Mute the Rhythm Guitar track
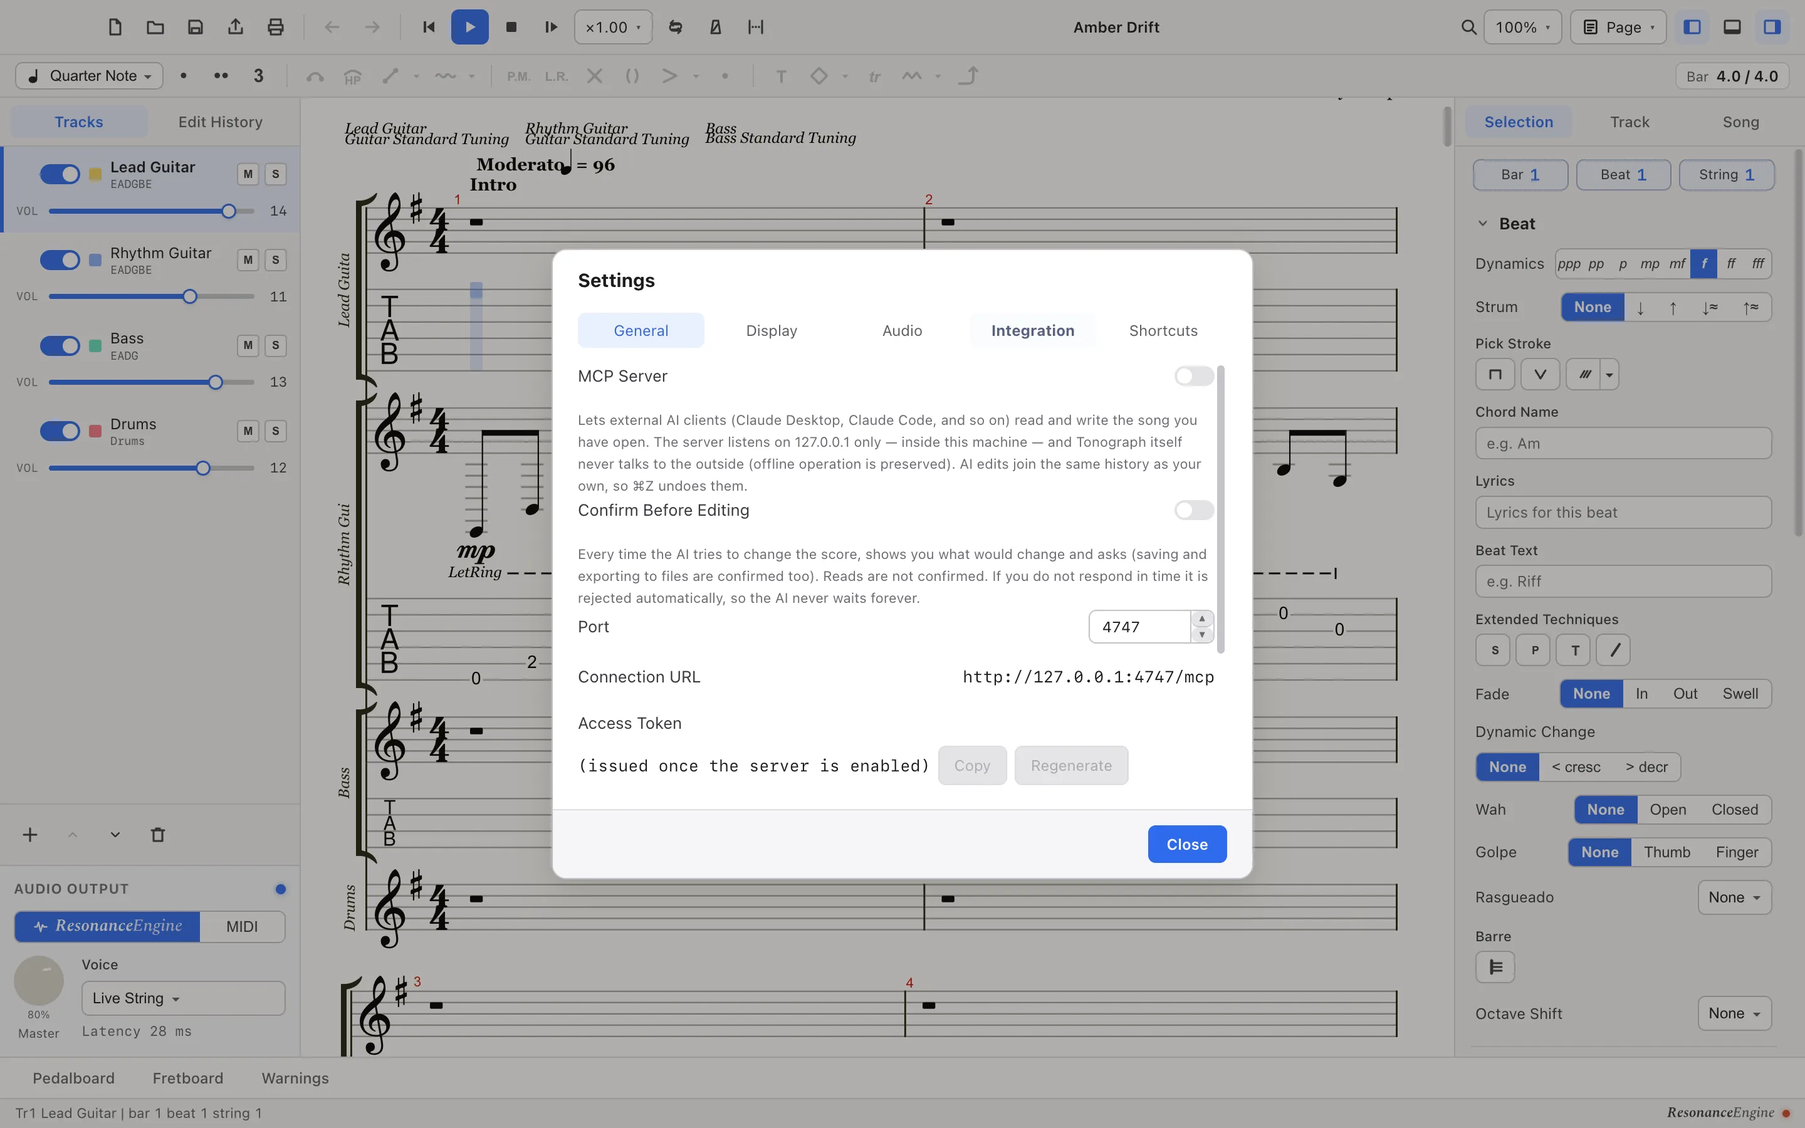The width and height of the screenshot is (1805, 1128). click(248, 260)
